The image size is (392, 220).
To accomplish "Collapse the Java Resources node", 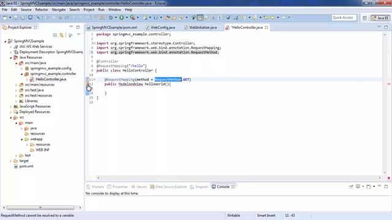I will [x=11, y=57].
